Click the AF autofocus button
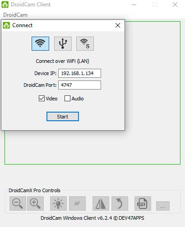Image resolution: width=185 pixels, height=227 pixels. (x=77, y=203)
